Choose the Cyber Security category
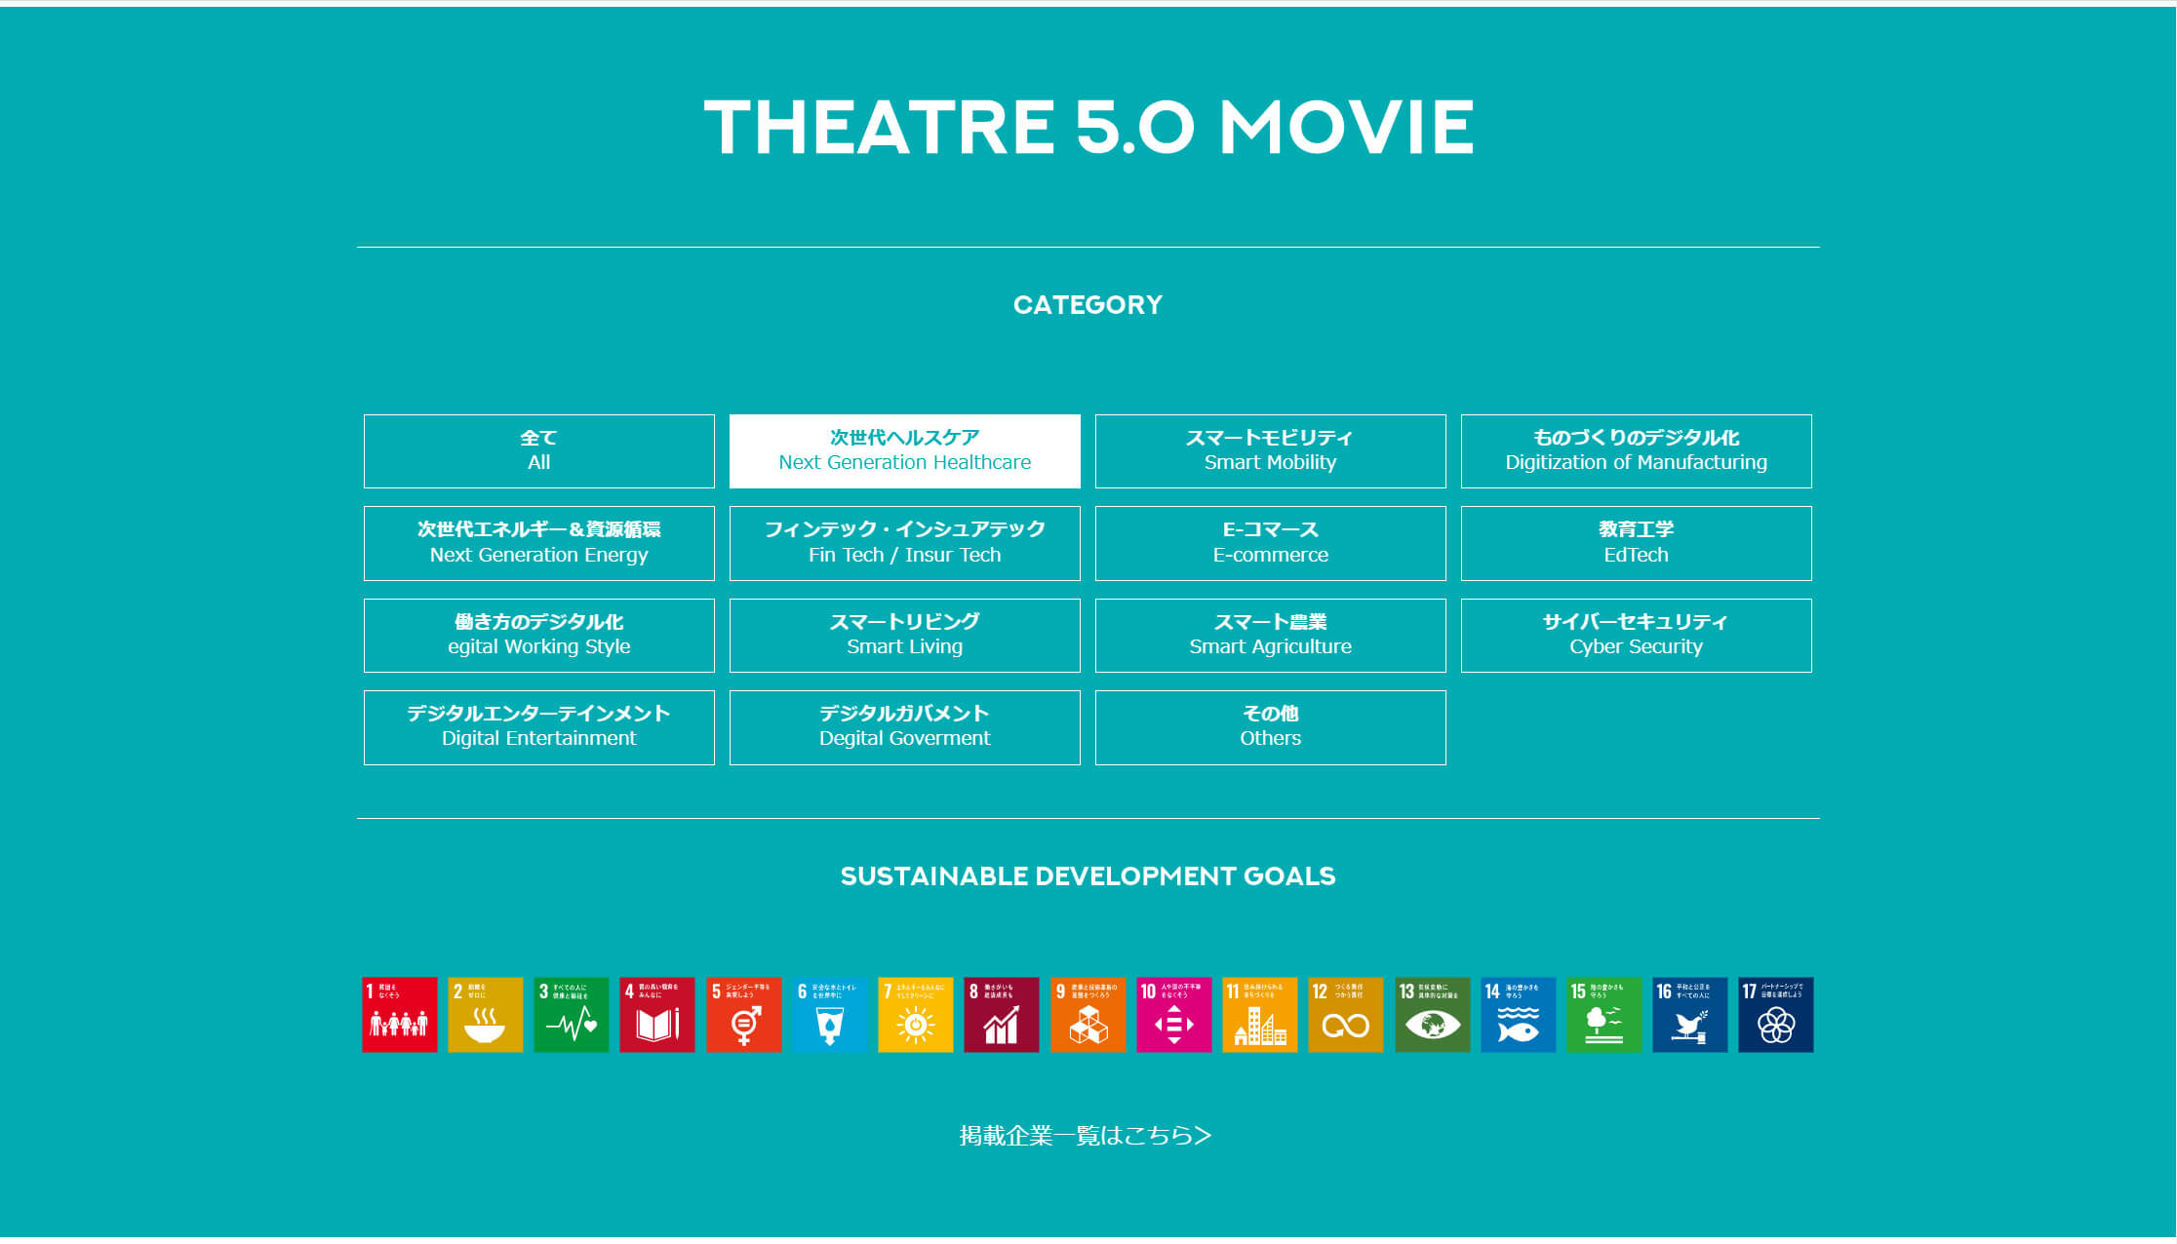Screen dimensions: 2177x1244 [x=1636, y=635]
